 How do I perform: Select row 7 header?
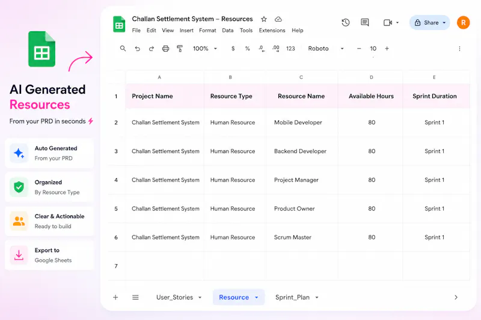point(116,266)
